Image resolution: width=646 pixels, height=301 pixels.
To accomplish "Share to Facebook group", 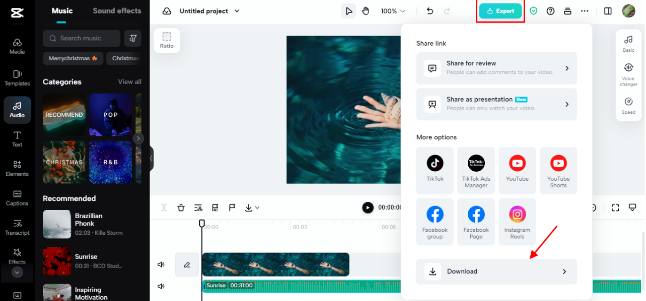I will point(435,222).
